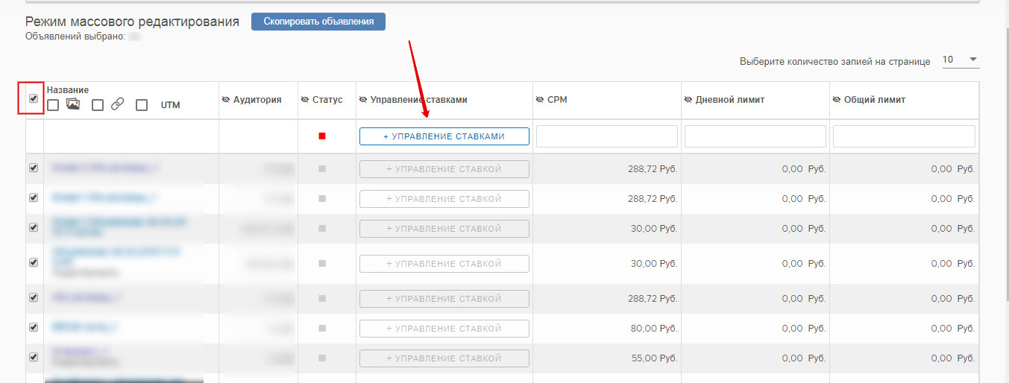Click the image icon under Название

pos(72,105)
